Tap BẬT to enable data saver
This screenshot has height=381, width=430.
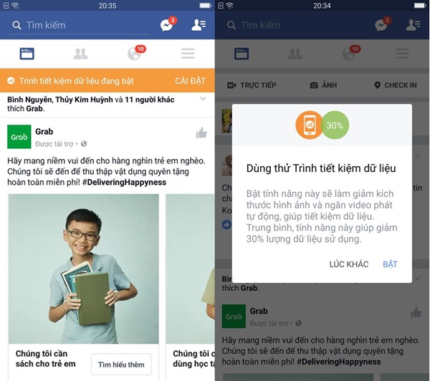(x=390, y=264)
